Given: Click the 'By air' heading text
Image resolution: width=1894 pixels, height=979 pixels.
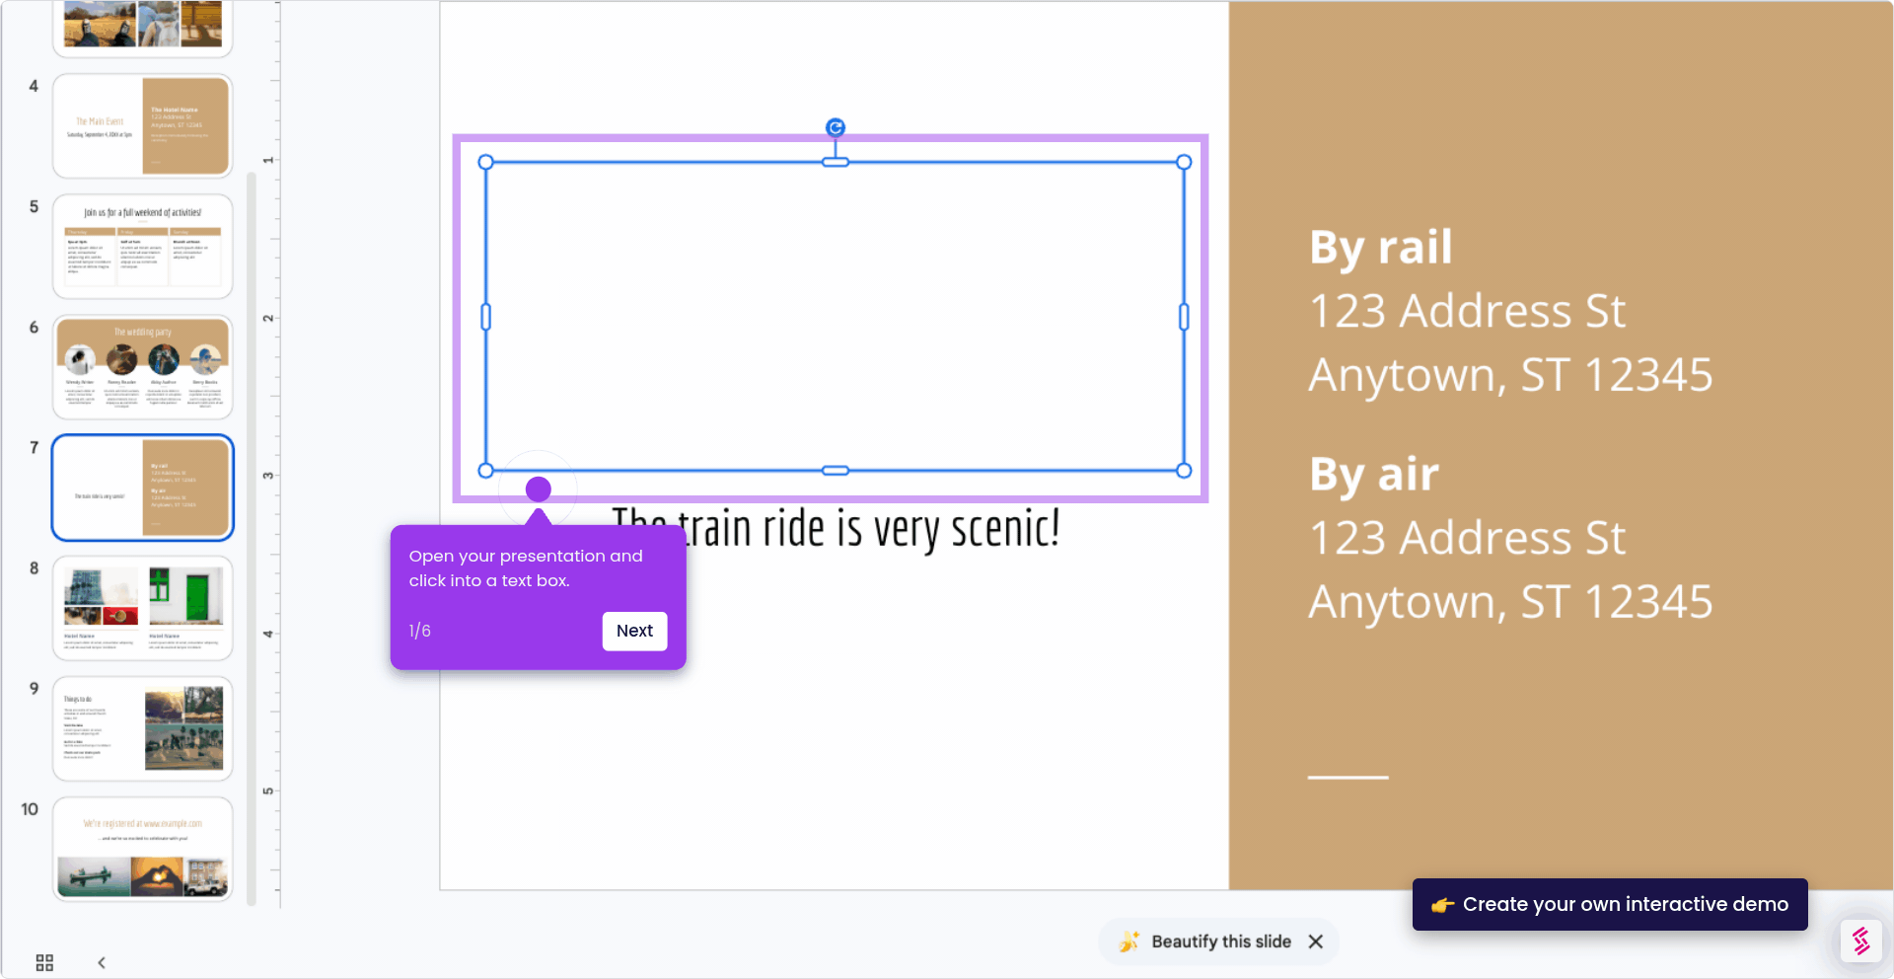Looking at the screenshot, I should point(1374,475).
